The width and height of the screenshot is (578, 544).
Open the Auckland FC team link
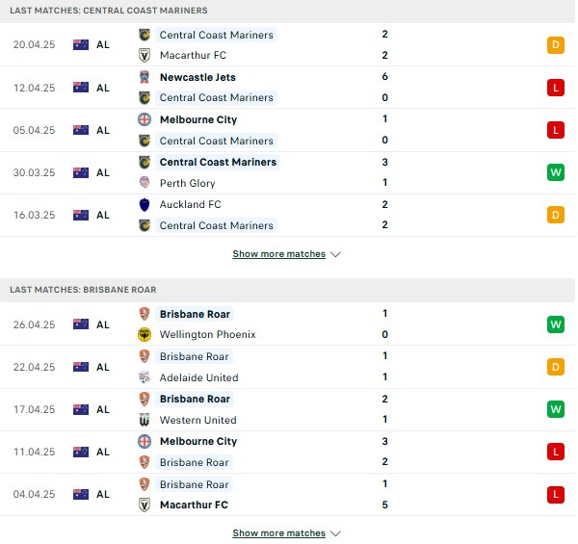[190, 204]
